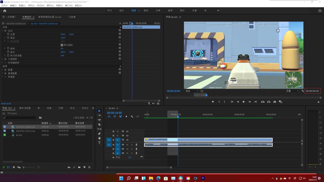Select the Ripple Edit tool
This screenshot has width=324, height=182.
(x=100, y=120)
